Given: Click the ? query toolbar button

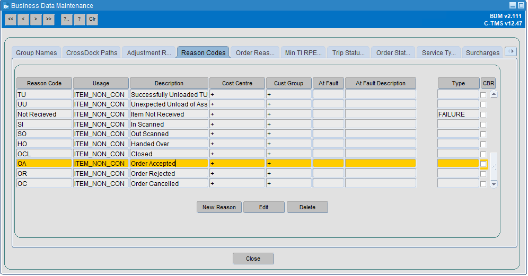Looking at the screenshot, I should coord(80,19).
